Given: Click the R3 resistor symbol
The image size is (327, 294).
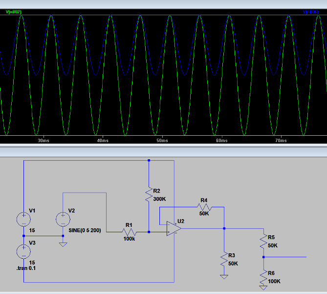Looking at the screenshot, I should [x=224, y=259].
